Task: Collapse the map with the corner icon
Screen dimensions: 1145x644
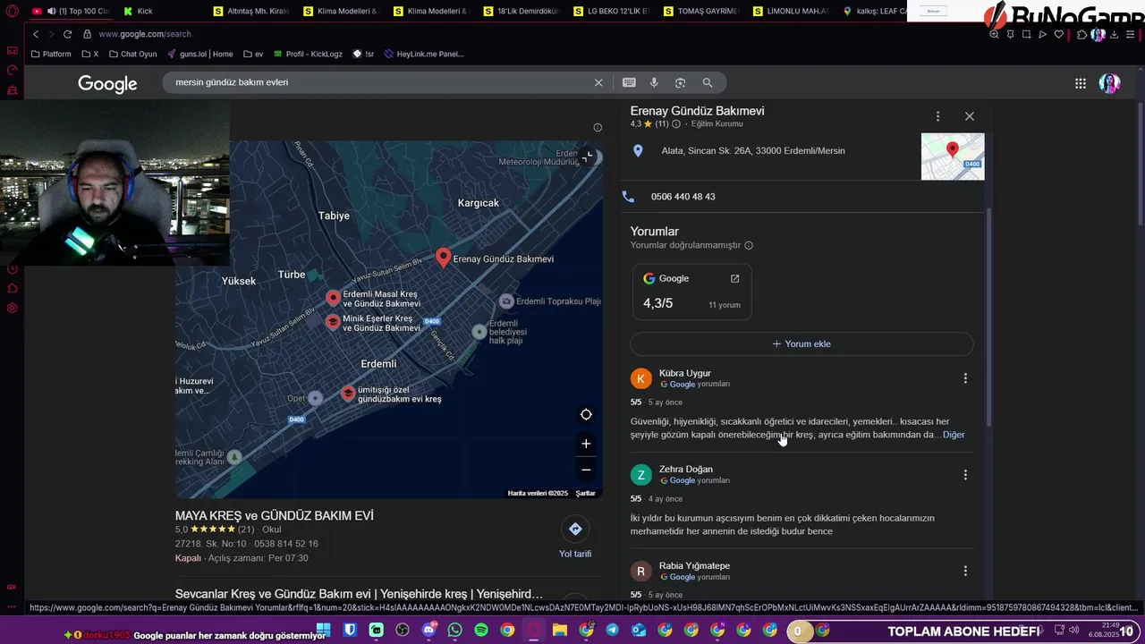Action: (x=588, y=157)
